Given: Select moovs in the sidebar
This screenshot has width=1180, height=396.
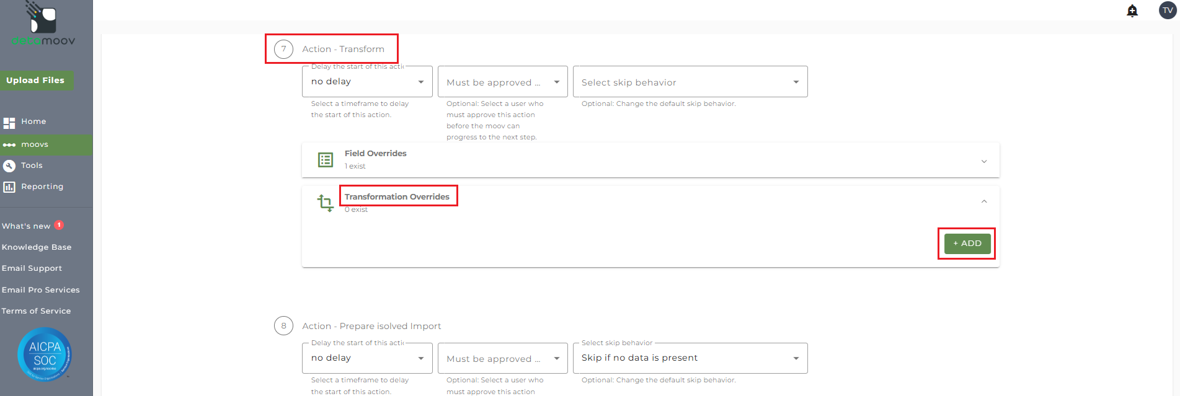Looking at the screenshot, I should click(x=35, y=144).
